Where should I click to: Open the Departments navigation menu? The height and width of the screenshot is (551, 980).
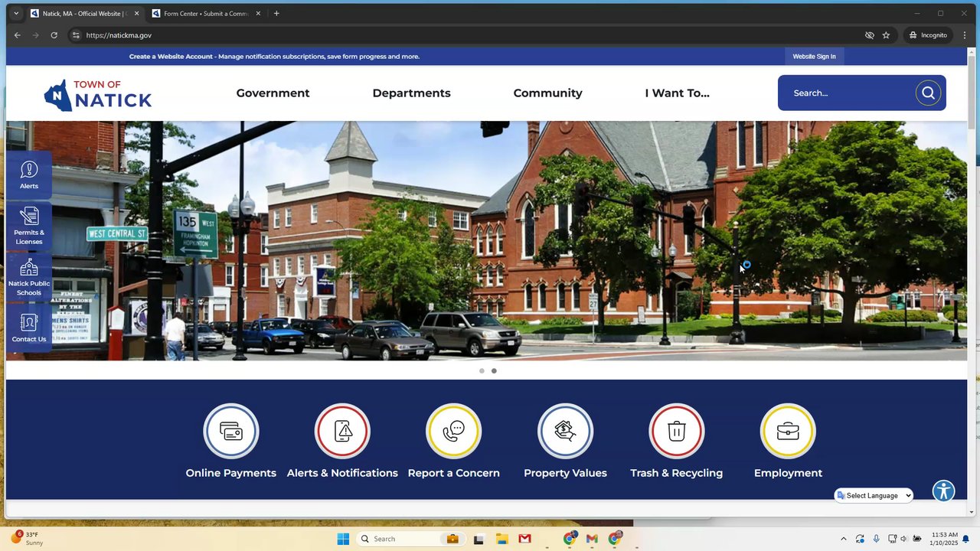[x=411, y=93]
